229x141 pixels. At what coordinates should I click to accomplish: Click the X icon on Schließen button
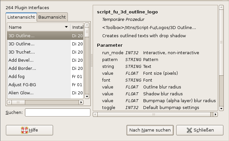[x=189, y=130]
